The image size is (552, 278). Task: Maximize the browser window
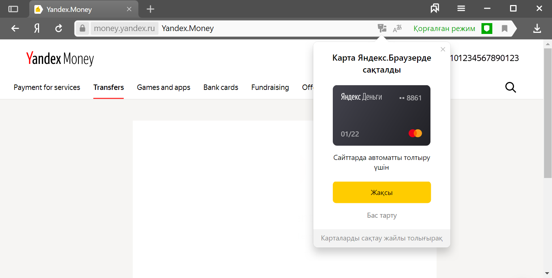click(513, 9)
